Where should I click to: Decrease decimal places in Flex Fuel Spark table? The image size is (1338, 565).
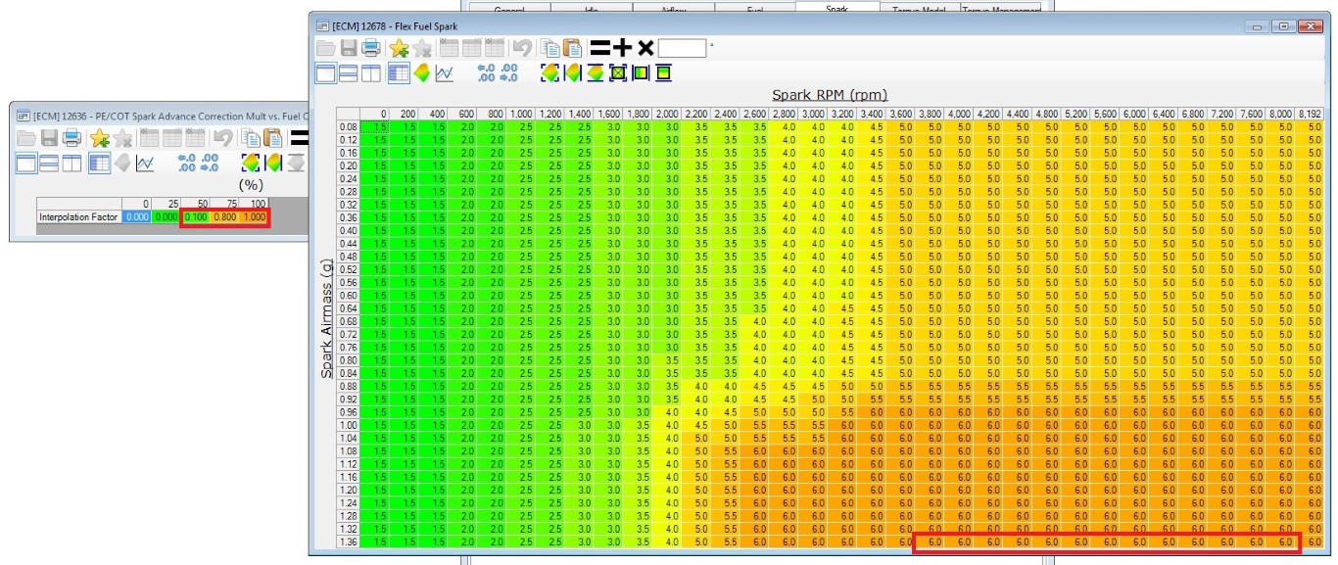(x=508, y=73)
